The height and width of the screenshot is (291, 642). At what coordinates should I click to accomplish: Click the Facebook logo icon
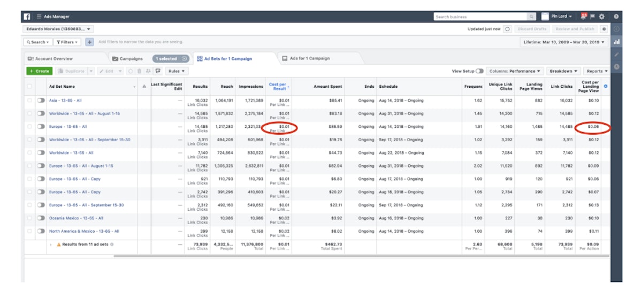coord(27,17)
